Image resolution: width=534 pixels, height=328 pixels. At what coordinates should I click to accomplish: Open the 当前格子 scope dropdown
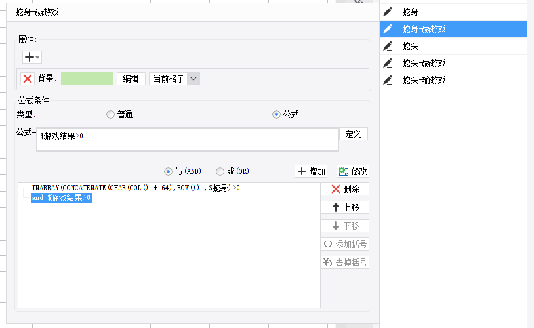click(x=193, y=79)
